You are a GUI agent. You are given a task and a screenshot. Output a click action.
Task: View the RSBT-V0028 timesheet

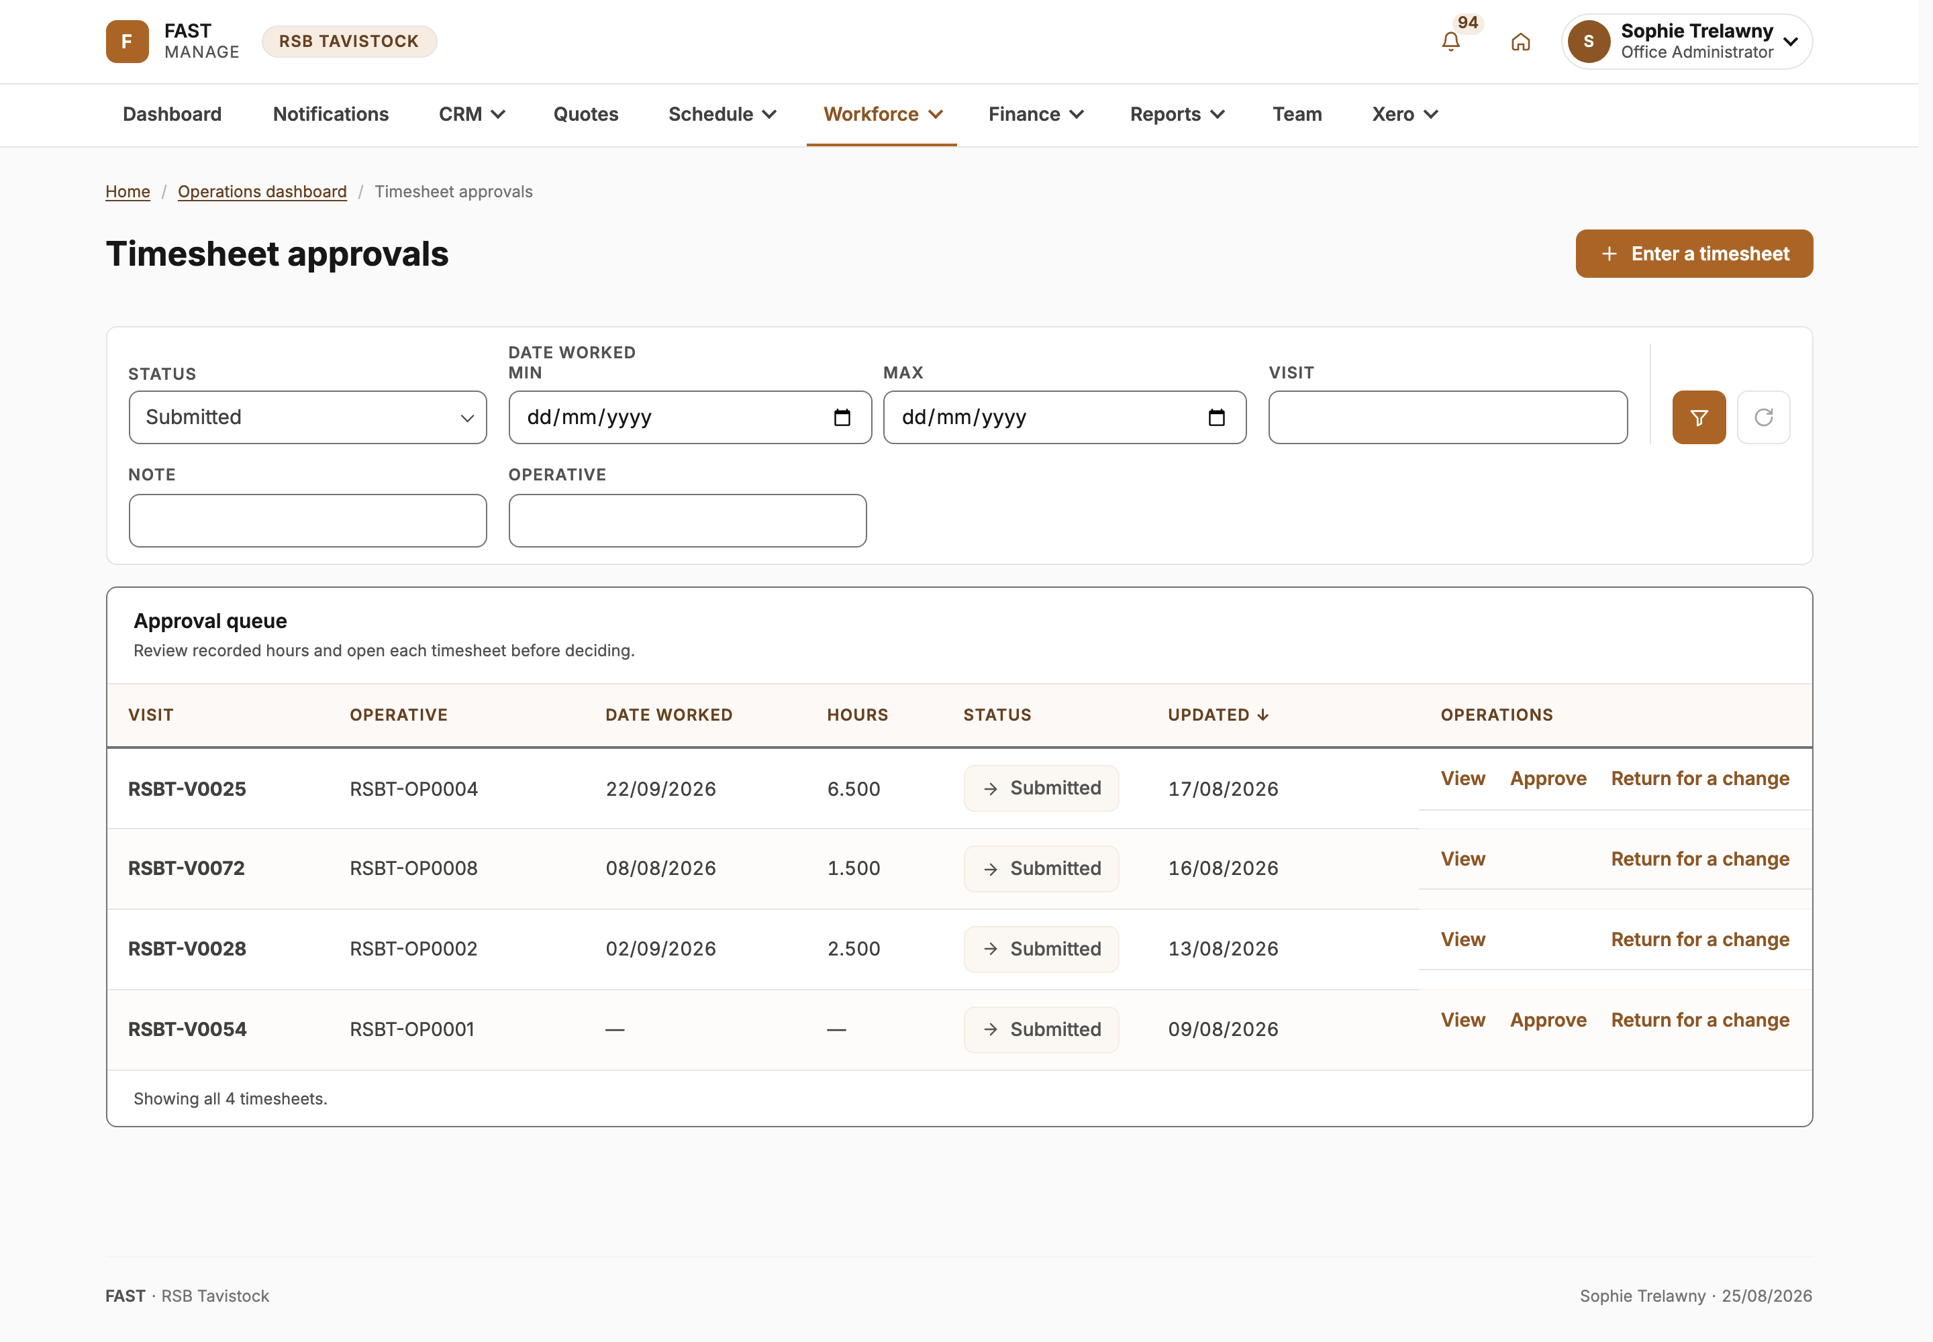(1463, 940)
